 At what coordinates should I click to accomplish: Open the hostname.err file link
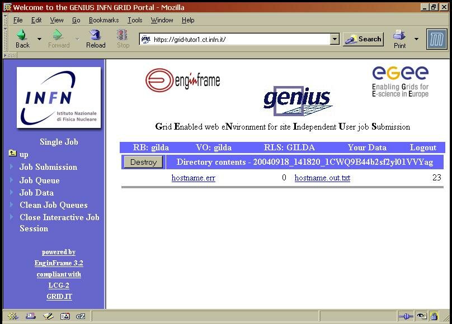[x=193, y=178]
